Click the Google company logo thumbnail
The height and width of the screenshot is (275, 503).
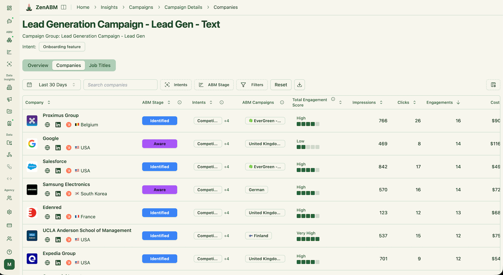(x=32, y=144)
